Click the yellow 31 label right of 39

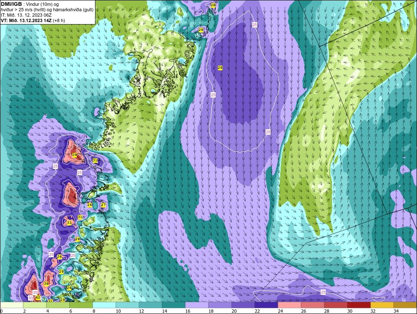pos(95,160)
